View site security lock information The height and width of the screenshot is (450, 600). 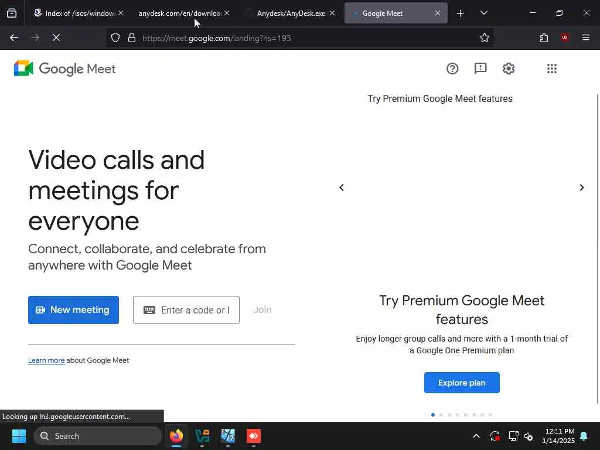pos(132,38)
